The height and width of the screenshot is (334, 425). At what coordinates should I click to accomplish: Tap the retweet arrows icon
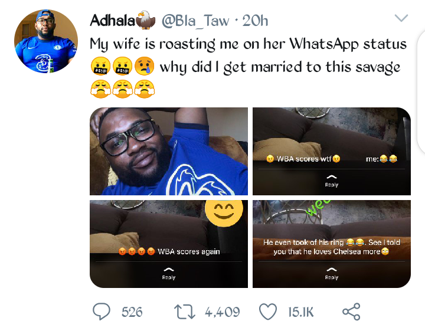[x=186, y=312]
